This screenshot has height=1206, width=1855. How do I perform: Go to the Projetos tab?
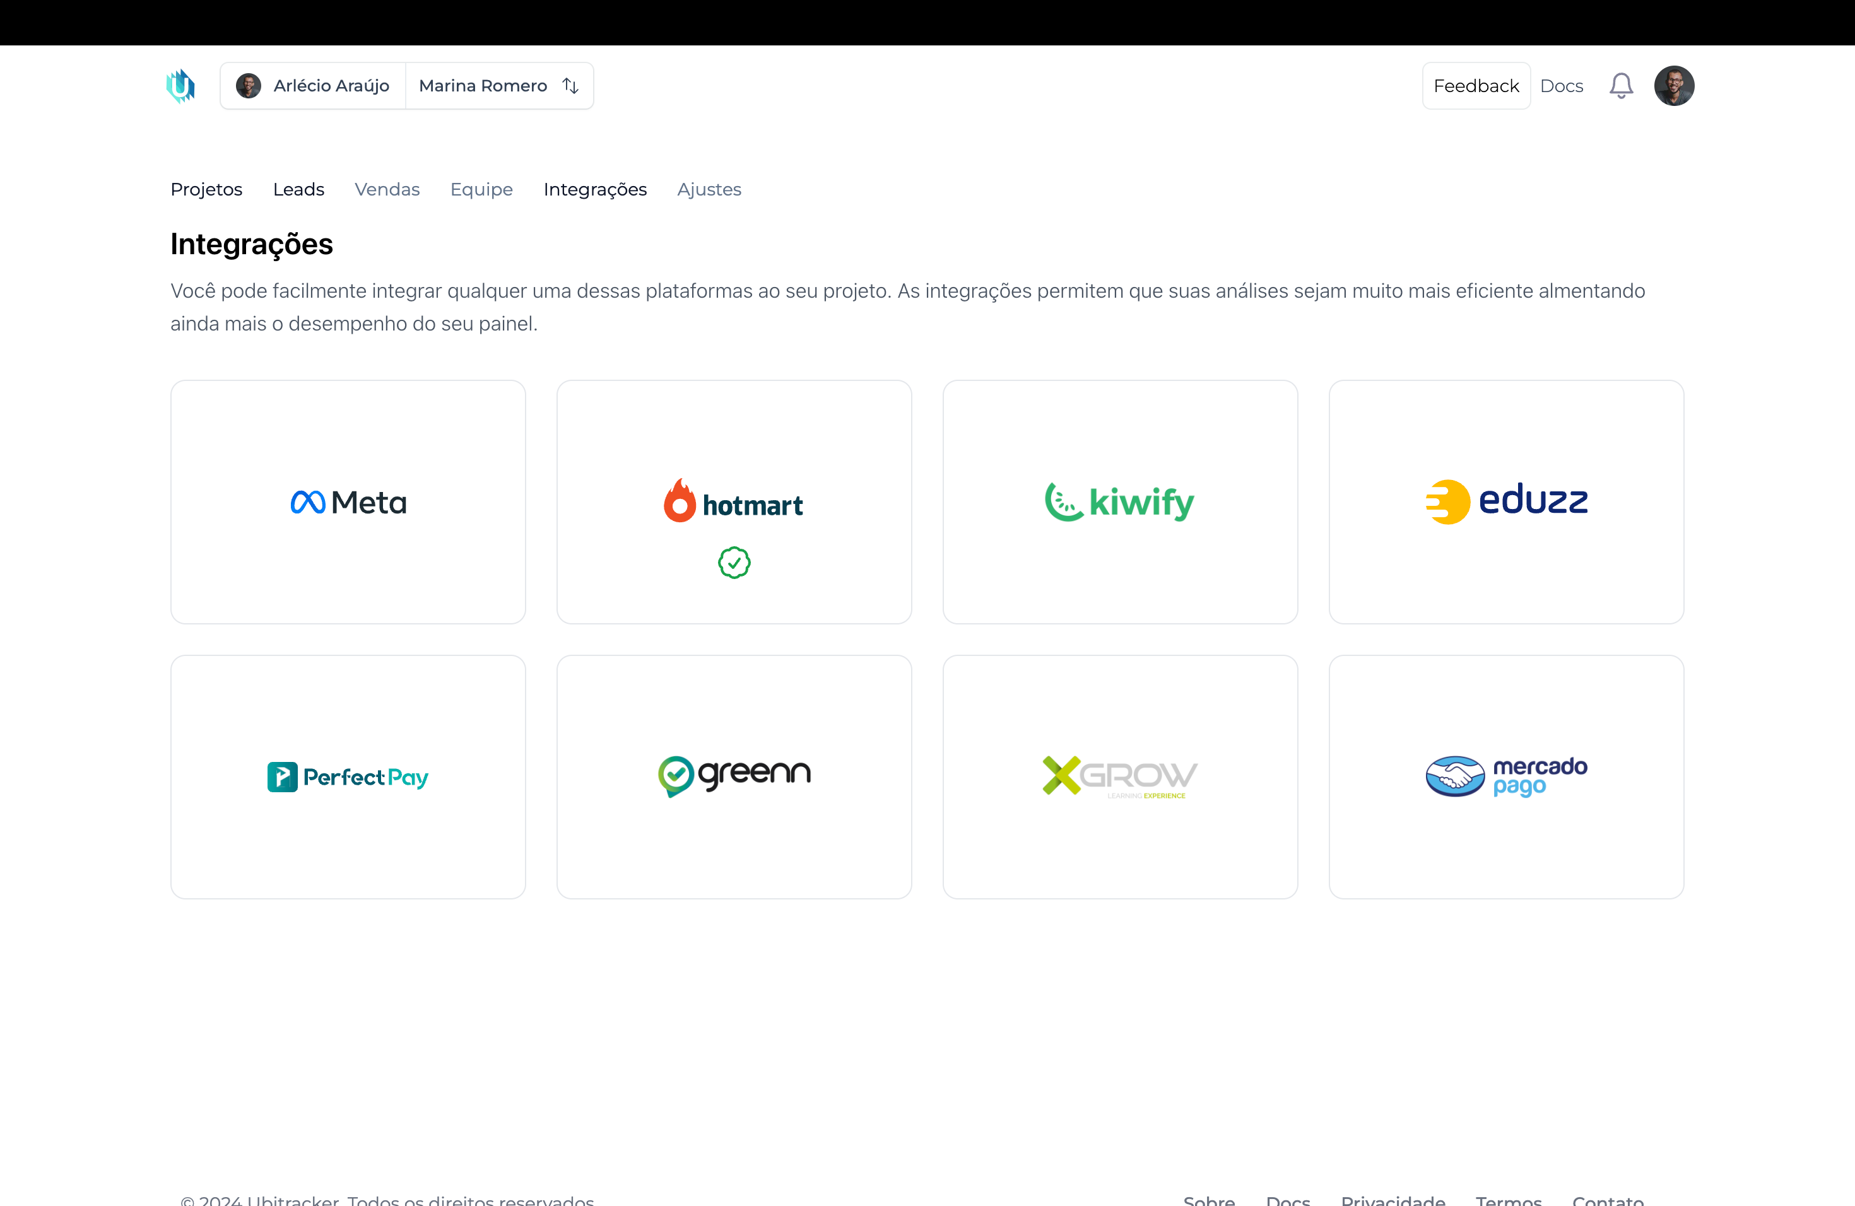click(x=206, y=189)
